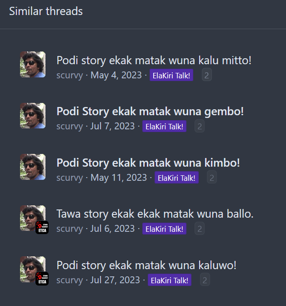
Task: Open thread 'Podi Story ekak matak wuna kimbo!'
Action: coord(148,163)
